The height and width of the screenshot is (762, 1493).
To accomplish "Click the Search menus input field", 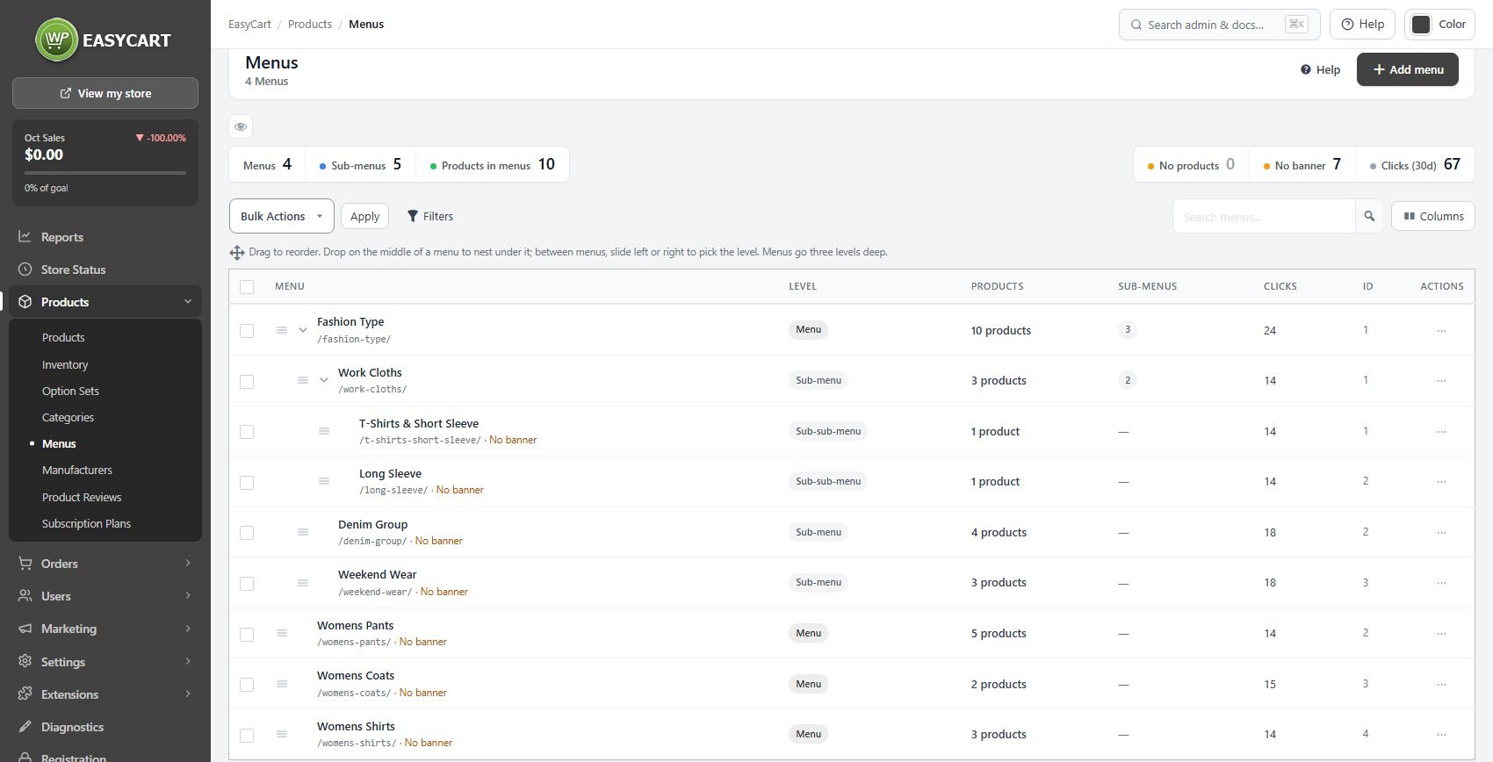I will 1264,216.
